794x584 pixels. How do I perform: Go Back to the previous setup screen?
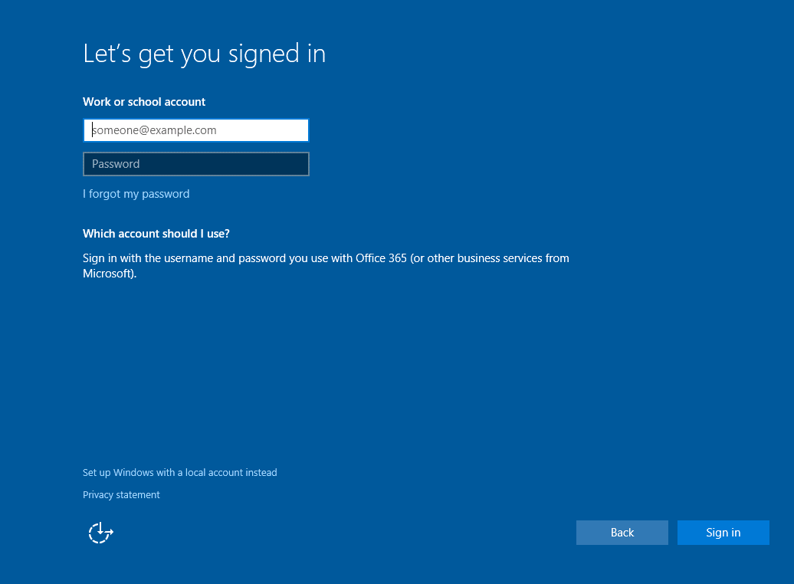click(622, 532)
